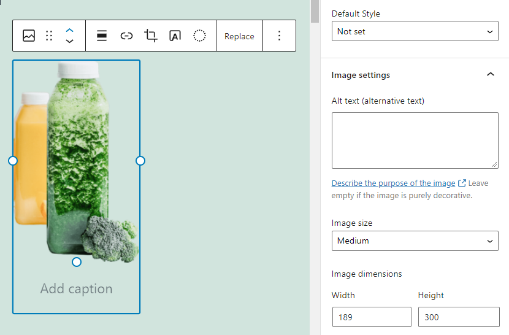Open the 'Describe the purpose of the image' link
This screenshot has width=509, height=335.
(393, 183)
